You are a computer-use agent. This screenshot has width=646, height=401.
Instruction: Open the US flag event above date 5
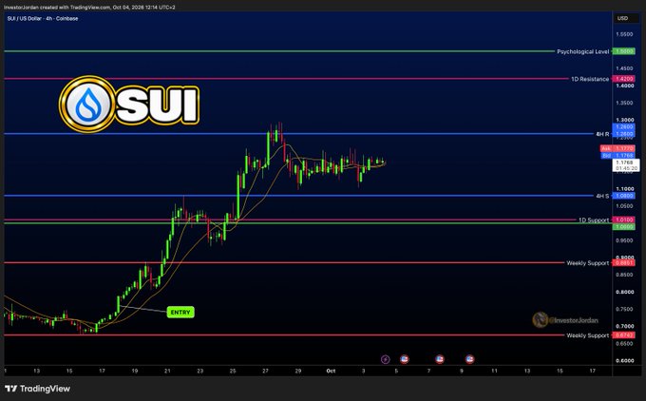(404, 359)
